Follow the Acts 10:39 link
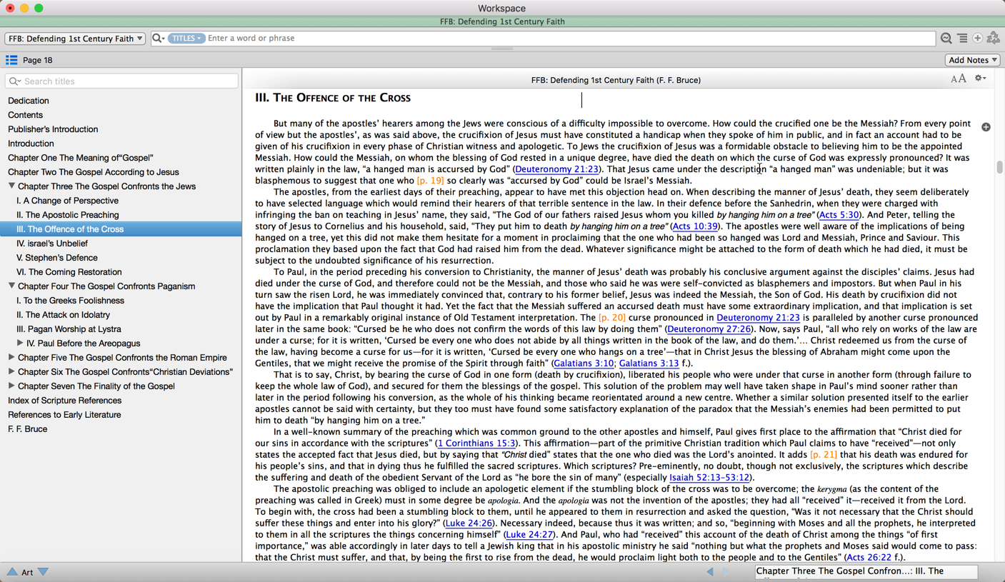The image size is (1005, 582). tap(695, 226)
